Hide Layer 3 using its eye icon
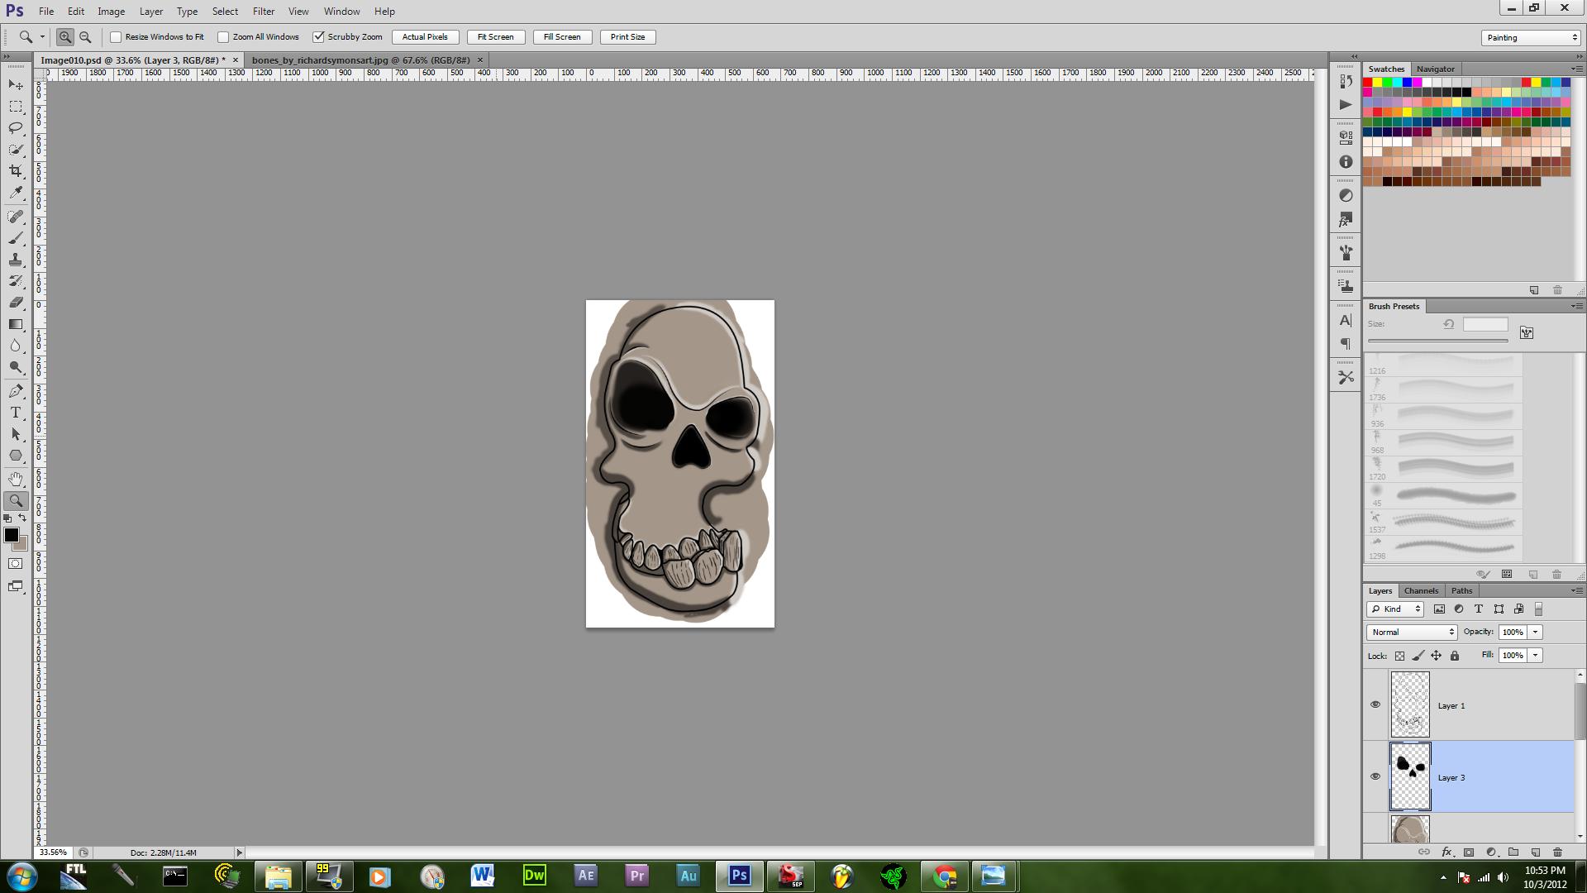Image resolution: width=1587 pixels, height=893 pixels. [1375, 776]
